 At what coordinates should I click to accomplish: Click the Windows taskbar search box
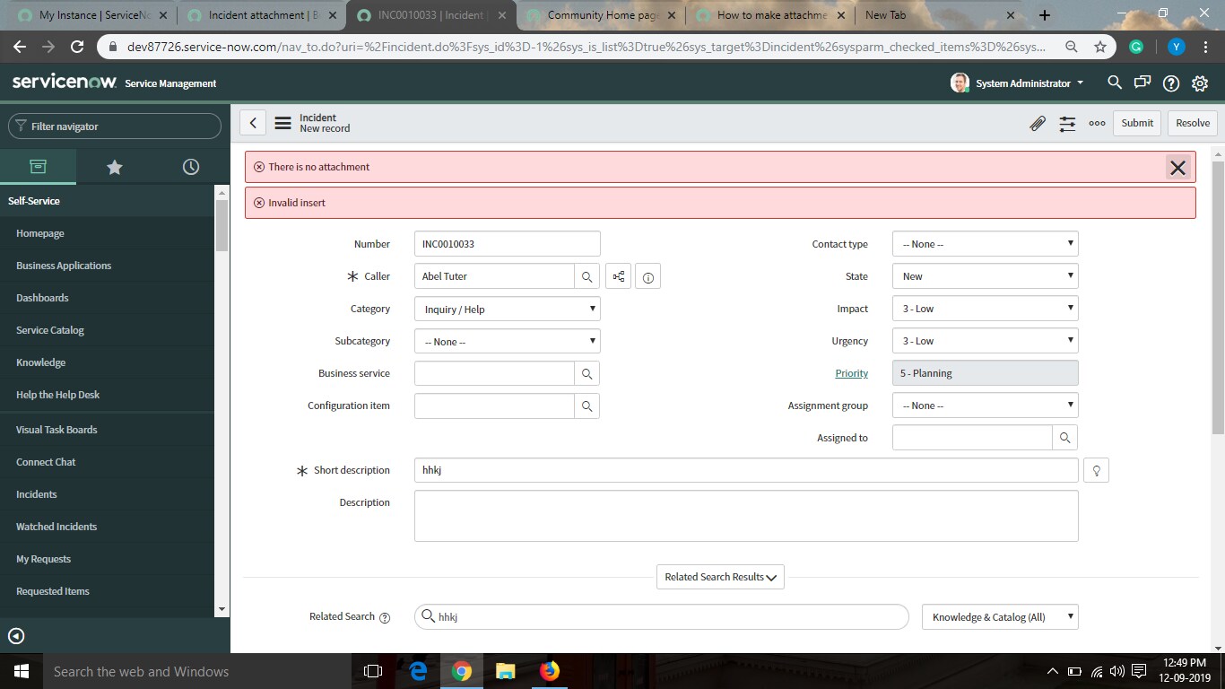tap(197, 671)
